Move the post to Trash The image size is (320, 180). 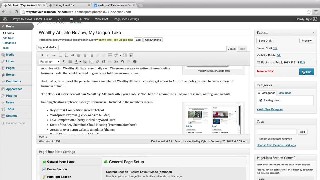click(x=266, y=71)
